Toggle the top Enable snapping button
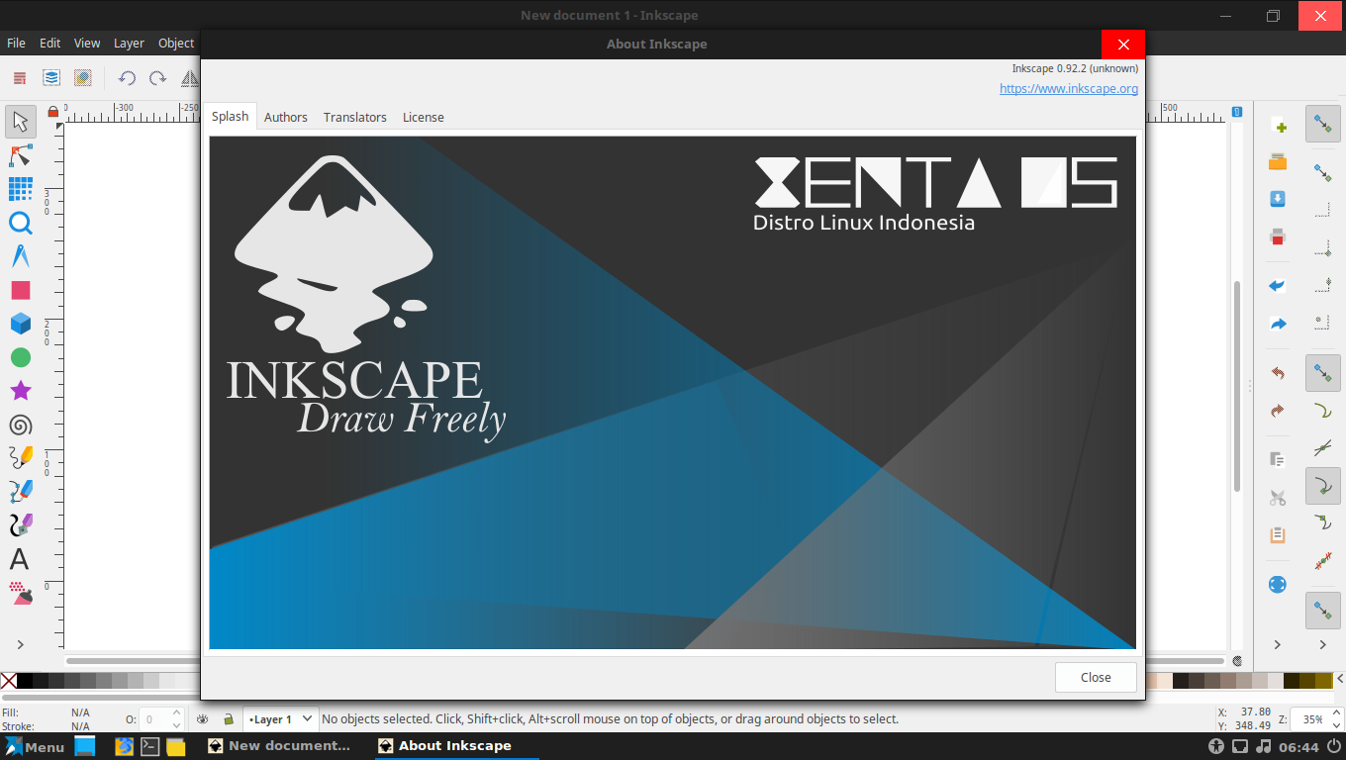 point(1323,125)
